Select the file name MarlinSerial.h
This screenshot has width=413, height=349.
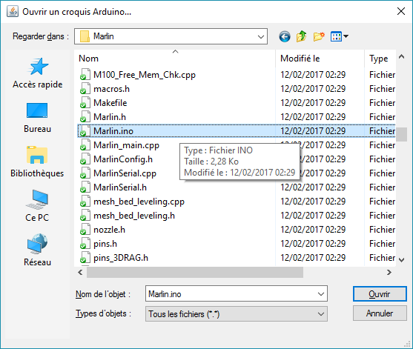pyautogui.click(x=120, y=187)
